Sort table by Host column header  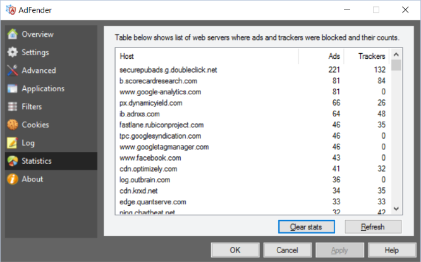coord(207,56)
